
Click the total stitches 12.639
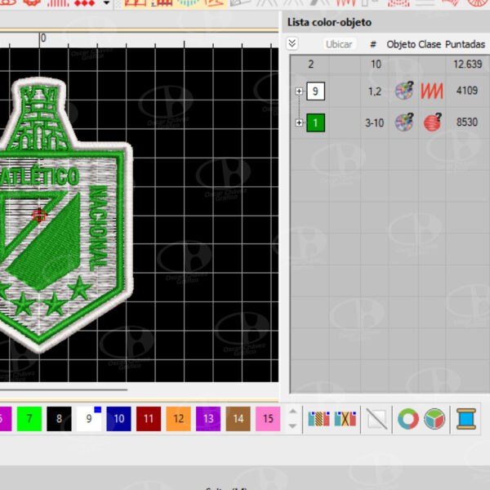pos(467,64)
